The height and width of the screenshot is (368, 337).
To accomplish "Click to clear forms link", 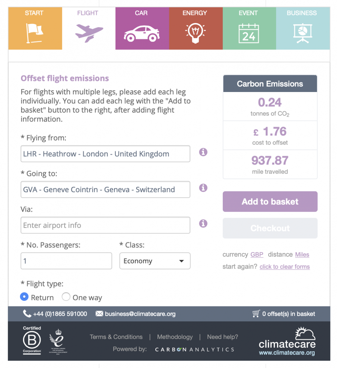I will pyautogui.click(x=285, y=267).
